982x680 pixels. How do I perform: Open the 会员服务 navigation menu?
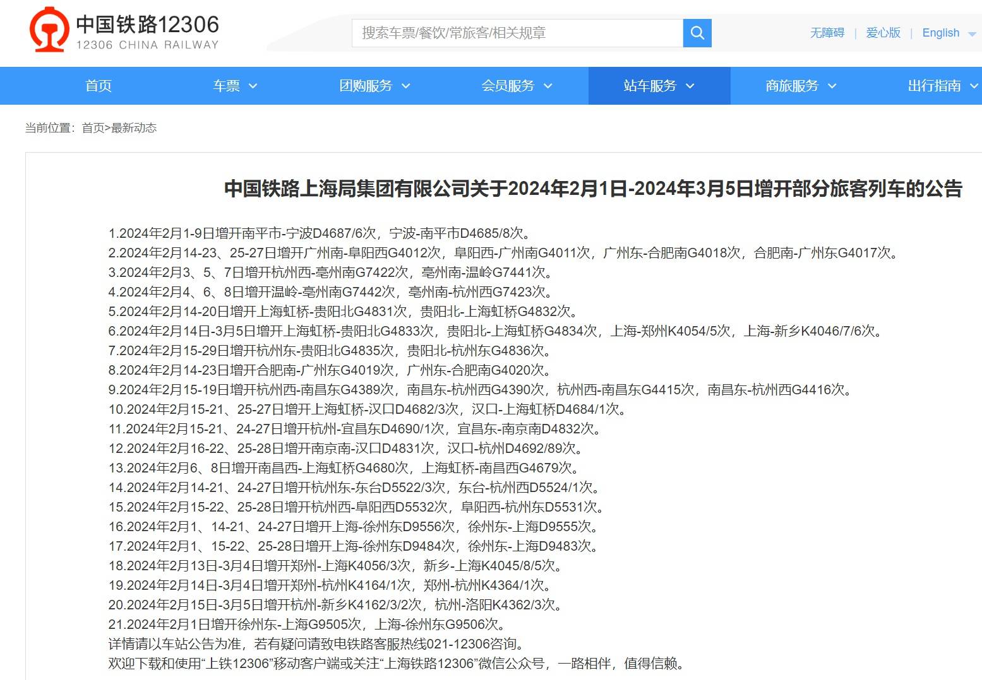[508, 86]
